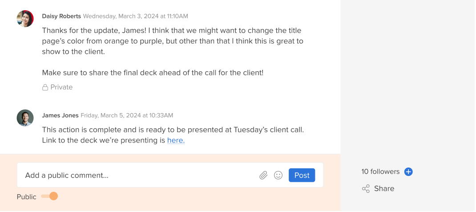Select James Jones' comment about Tuesday's client call

click(173, 135)
